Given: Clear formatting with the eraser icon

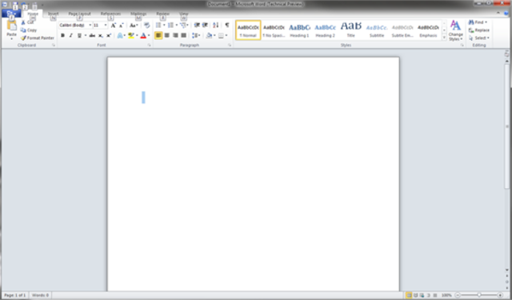Looking at the screenshot, I should [x=147, y=25].
